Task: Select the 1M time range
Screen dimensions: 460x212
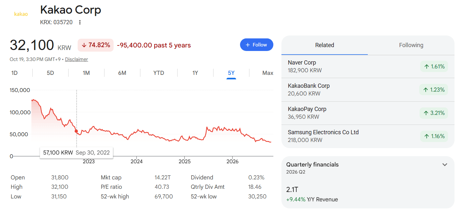Action: click(x=86, y=73)
